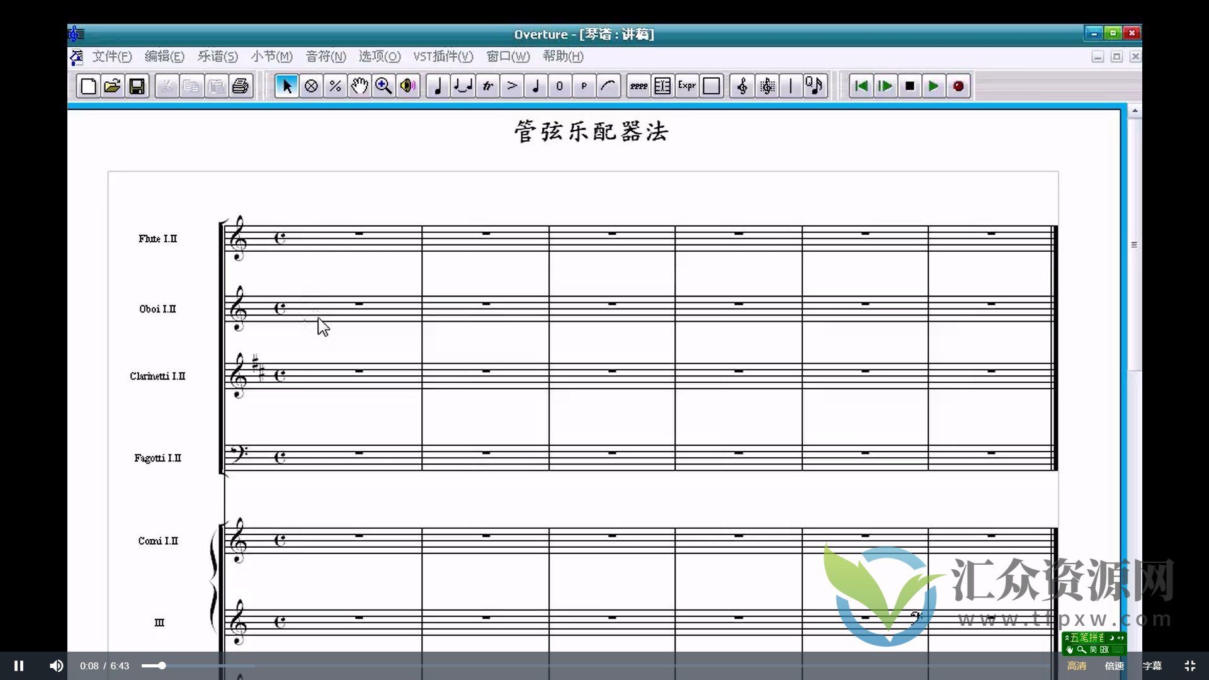Open the 小节(M) menu
1209x680 pixels.
(271, 57)
